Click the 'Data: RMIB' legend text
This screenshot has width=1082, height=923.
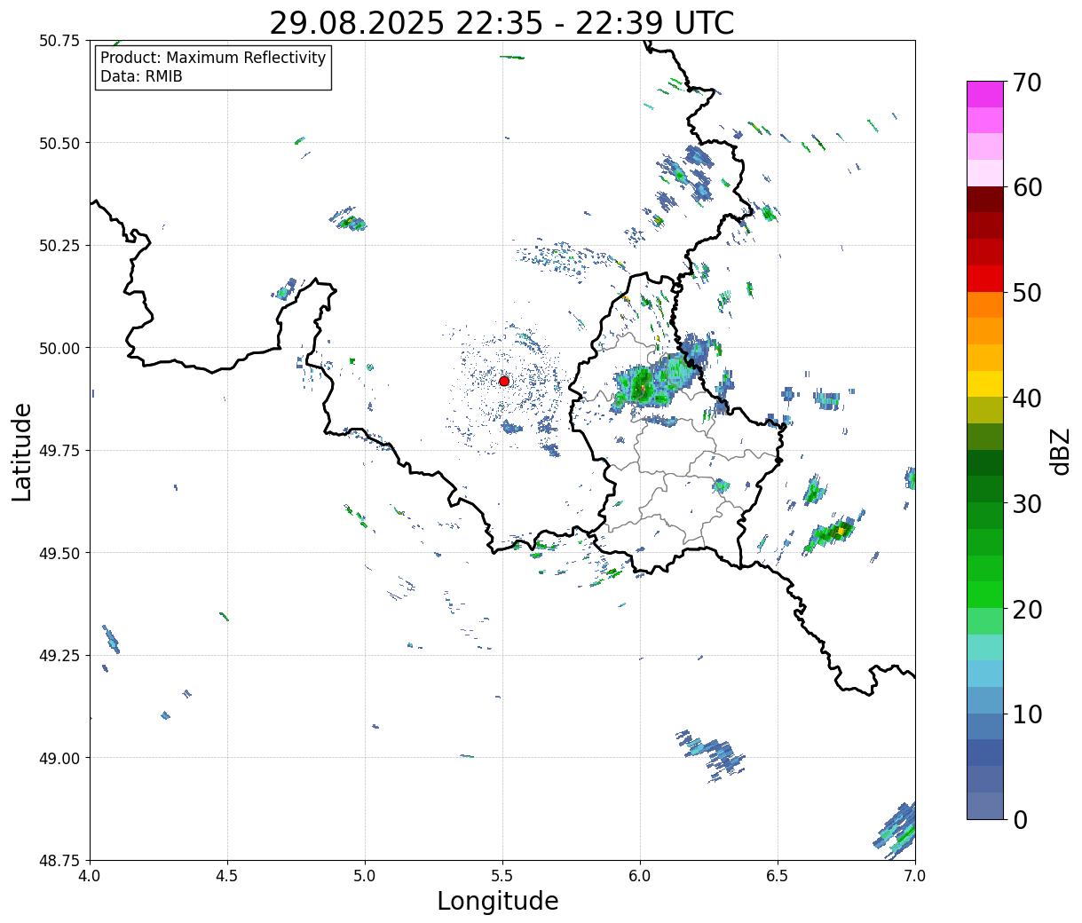click(141, 76)
